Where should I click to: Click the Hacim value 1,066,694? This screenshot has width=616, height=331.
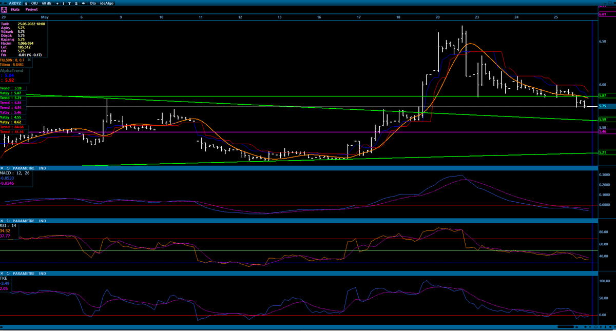point(25,44)
